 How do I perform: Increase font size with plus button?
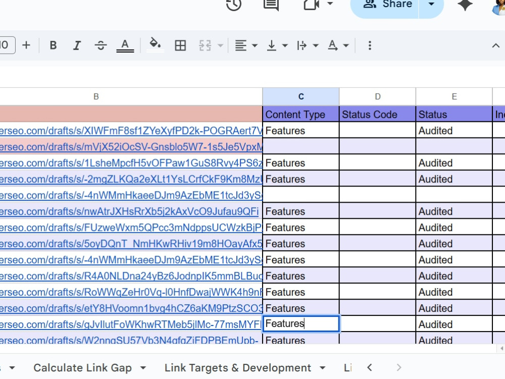26,45
